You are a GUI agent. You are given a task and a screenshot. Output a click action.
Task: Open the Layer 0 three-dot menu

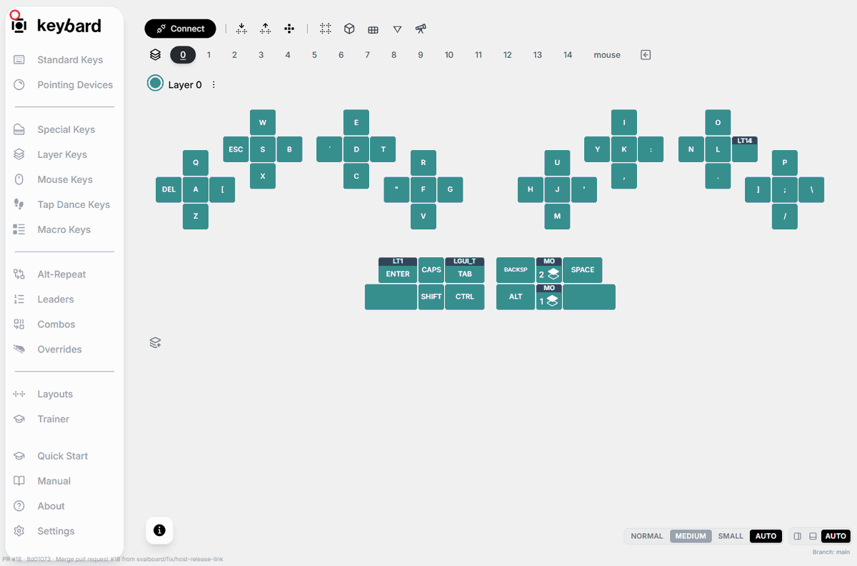coord(214,84)
